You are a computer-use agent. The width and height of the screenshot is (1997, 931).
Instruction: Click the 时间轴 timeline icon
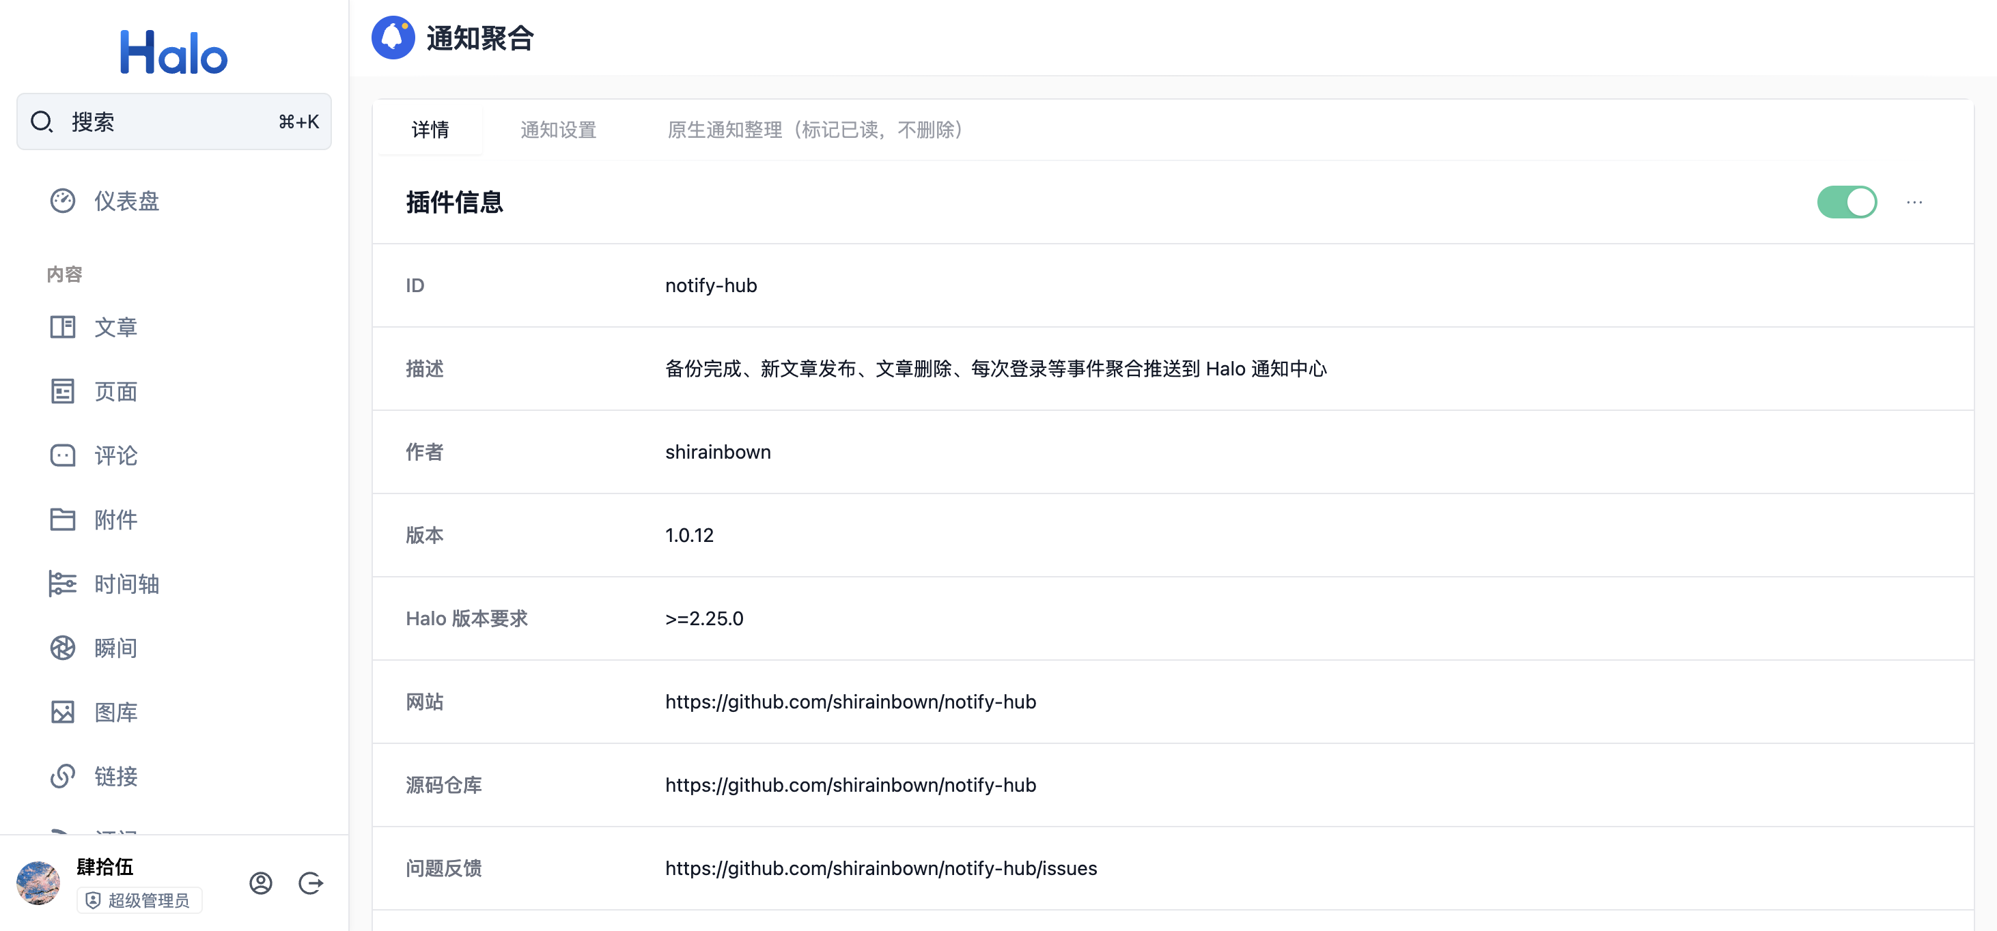click(x=63, y=583)
